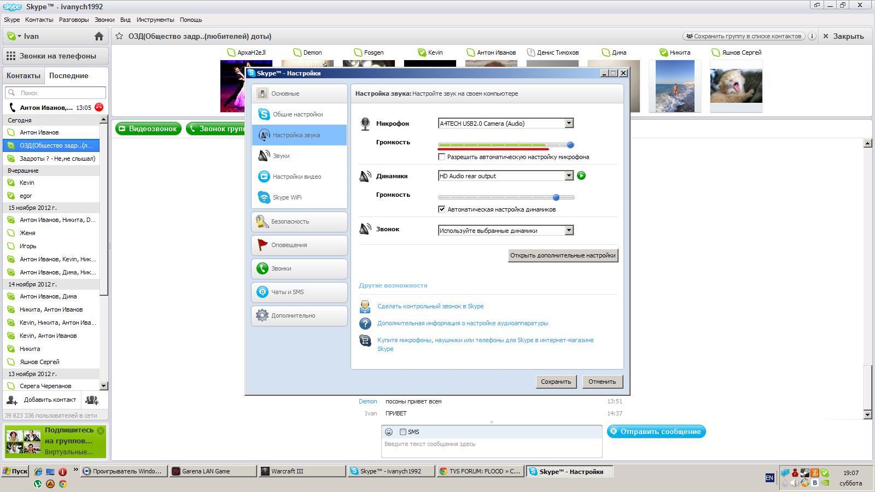This screenshot has height=492, width=875.
Task: Expand the Звонки settings group
Action: [300, 268]
